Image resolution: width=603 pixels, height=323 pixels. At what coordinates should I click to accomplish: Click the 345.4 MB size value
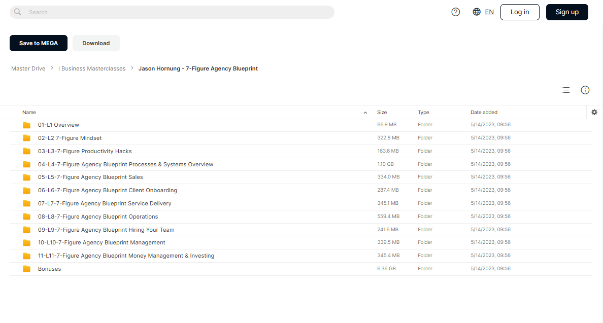tap(388, 255)
